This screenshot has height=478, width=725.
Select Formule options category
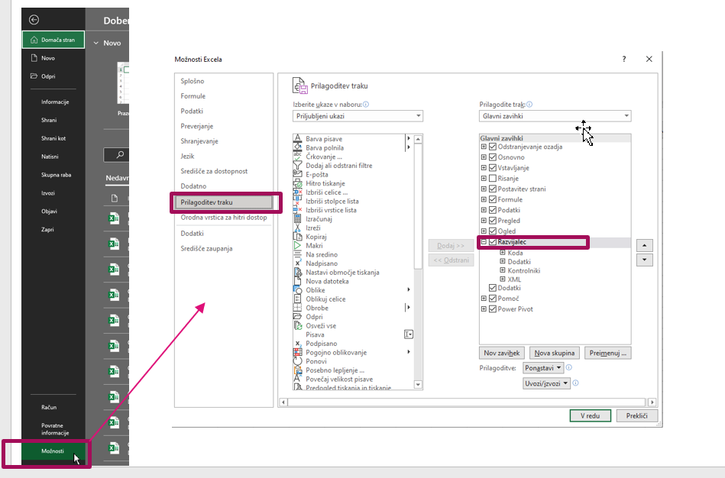[193, 96]
